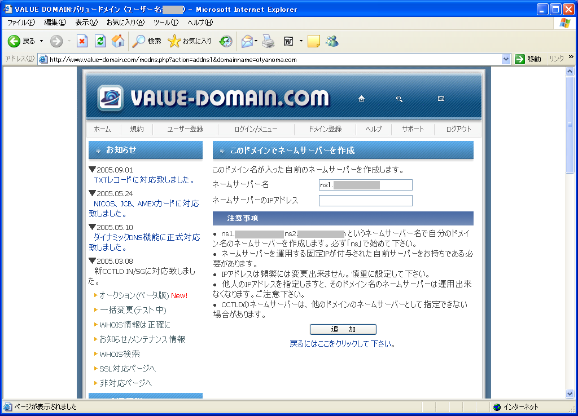The image size is (578, 416).
Task: Click the Windows flag logo throbber
Action: 564,23
